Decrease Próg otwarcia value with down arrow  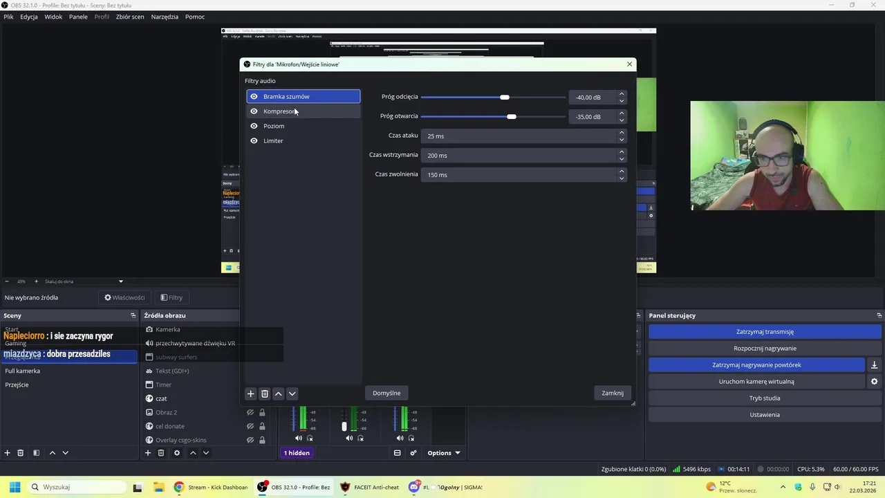(x=622, y=120)
